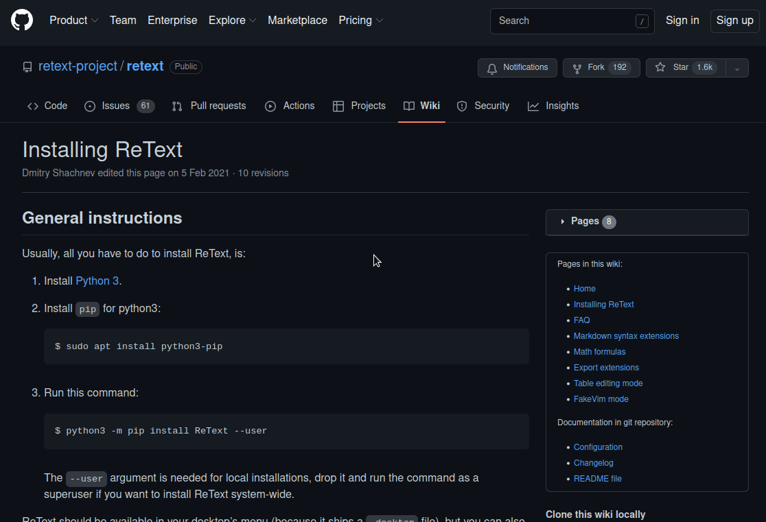Open the Projects tab

pyautogui.click(x=359, y=106)
